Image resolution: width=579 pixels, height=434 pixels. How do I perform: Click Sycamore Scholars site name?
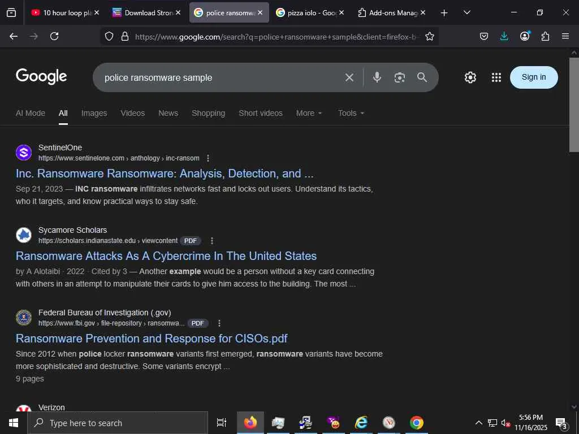73,230
